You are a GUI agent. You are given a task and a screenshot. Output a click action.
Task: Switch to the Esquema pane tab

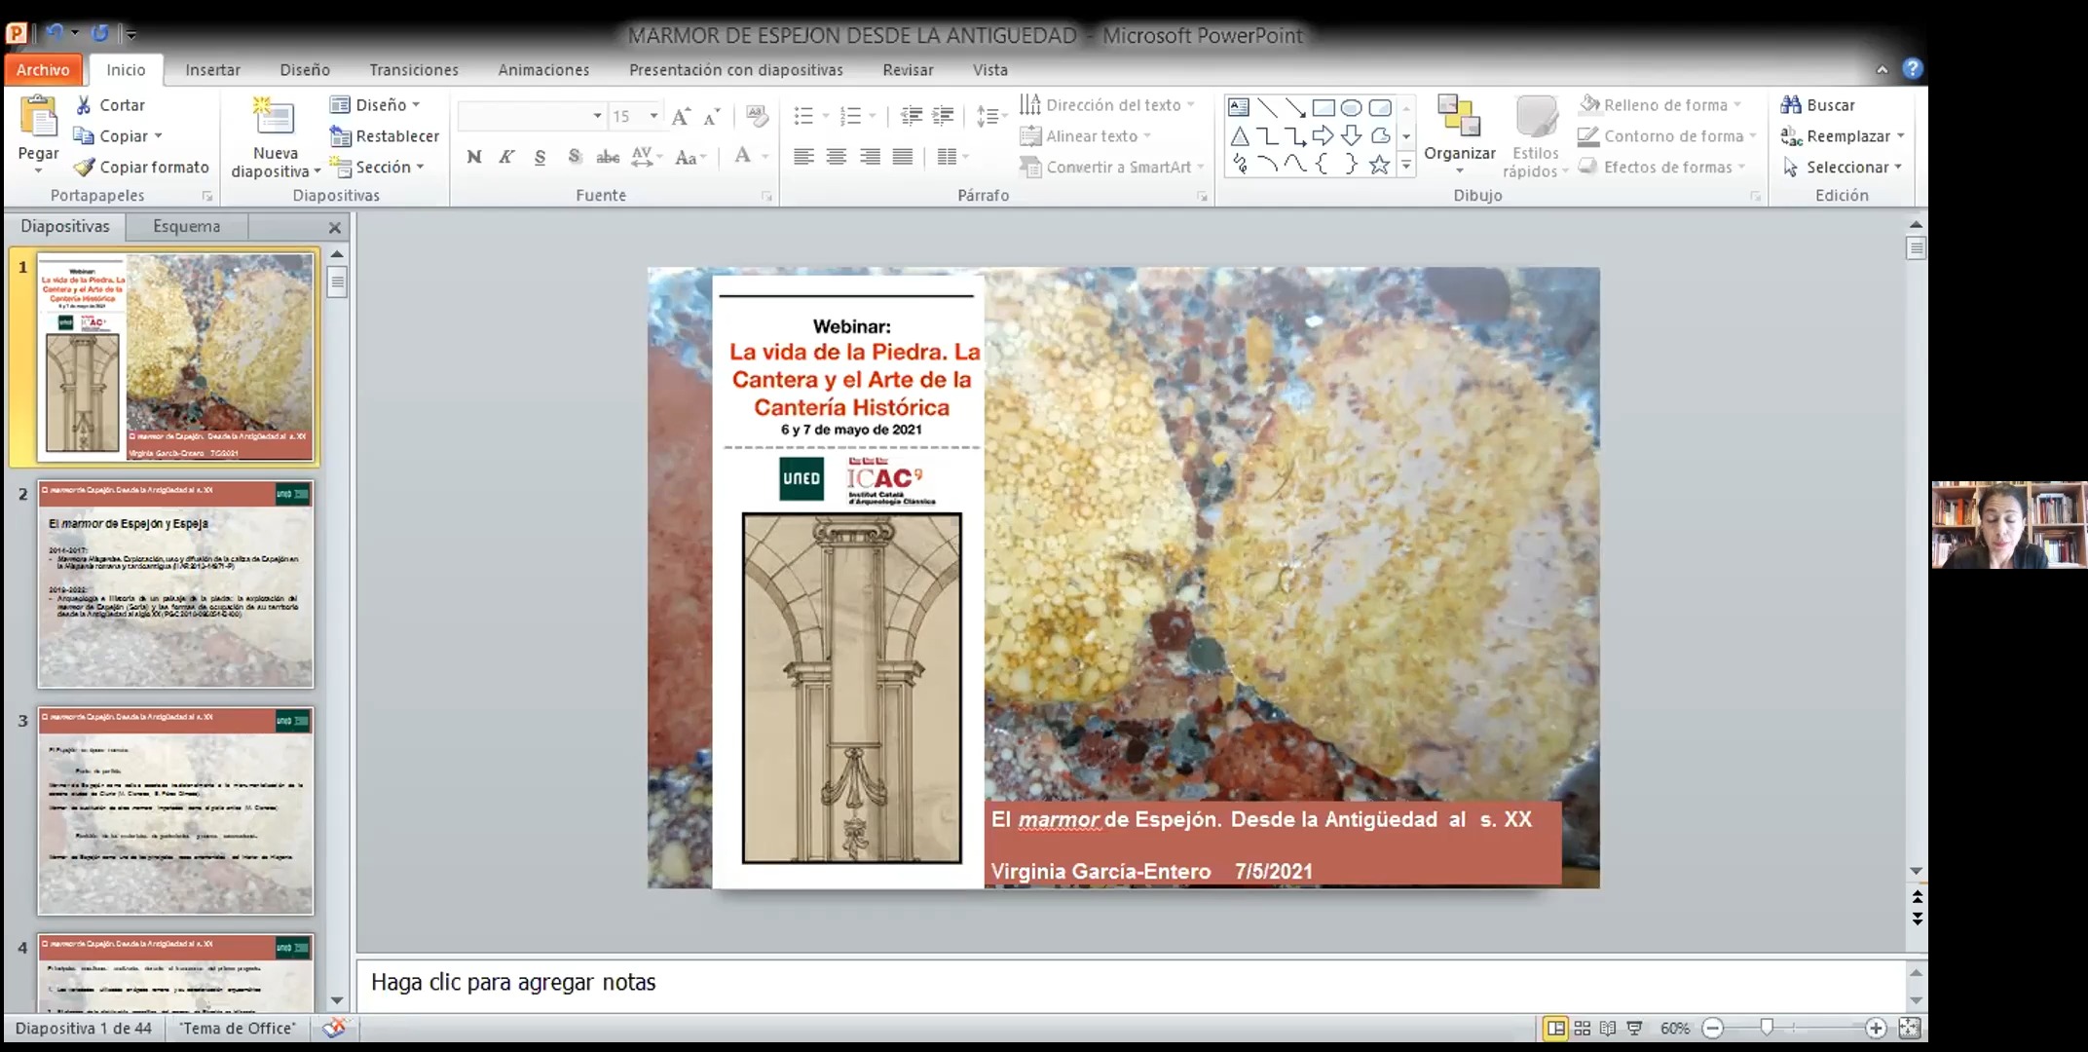tap(186, 226)
